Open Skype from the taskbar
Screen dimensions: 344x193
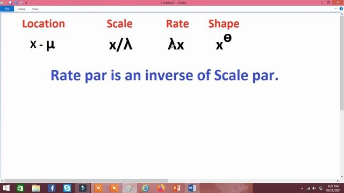[67, 188]
